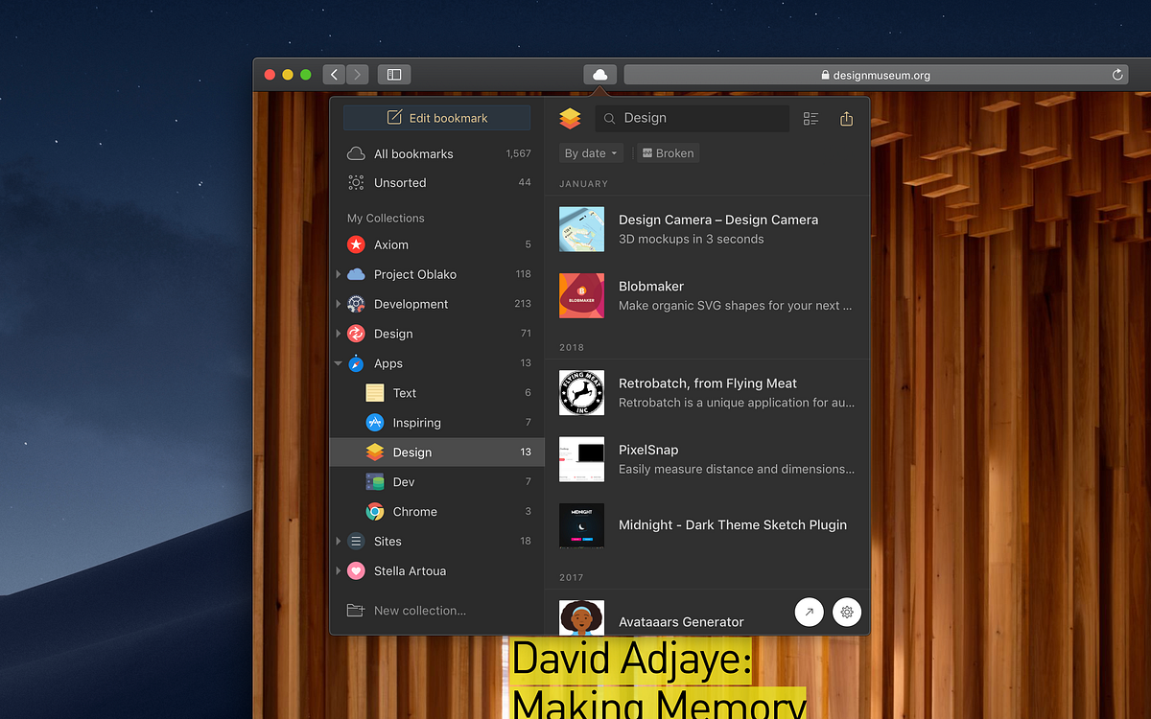
Task: Open Retrobatch, from Flying Meat bookmark
Action: pos(707,392)
